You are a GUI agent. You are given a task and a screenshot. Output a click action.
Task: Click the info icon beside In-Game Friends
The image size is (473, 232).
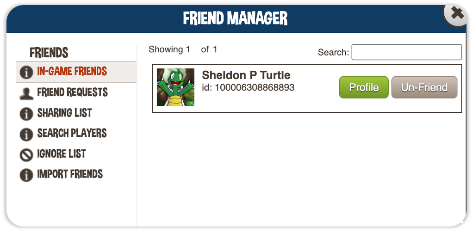coord(26,72)
